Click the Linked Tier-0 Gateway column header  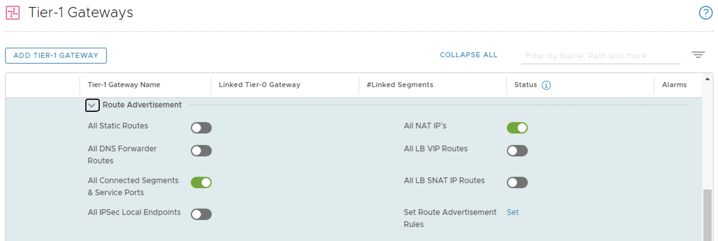pyautogui.click(x=259, y=85)
